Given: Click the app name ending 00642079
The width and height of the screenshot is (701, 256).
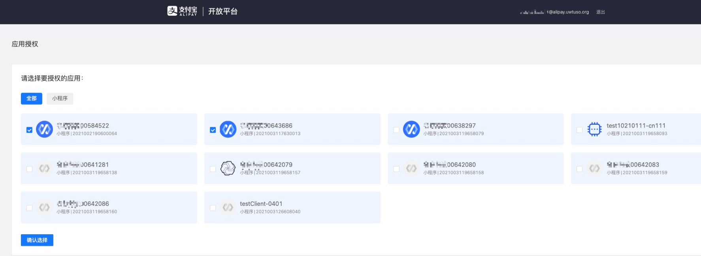Looking at the screenshot, I should [x=266, y=165].
